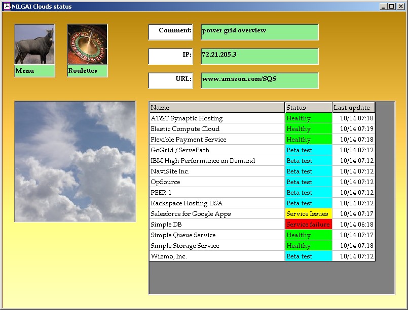Click Healthy status of Elastic Compute Cloud

click(309, 129)
